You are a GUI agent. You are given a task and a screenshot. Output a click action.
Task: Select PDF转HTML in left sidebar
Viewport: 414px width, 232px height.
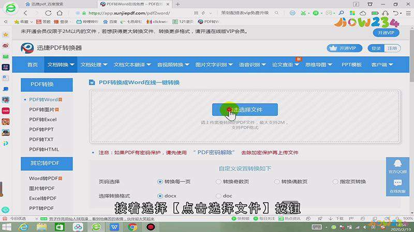[x=44, y=150]
